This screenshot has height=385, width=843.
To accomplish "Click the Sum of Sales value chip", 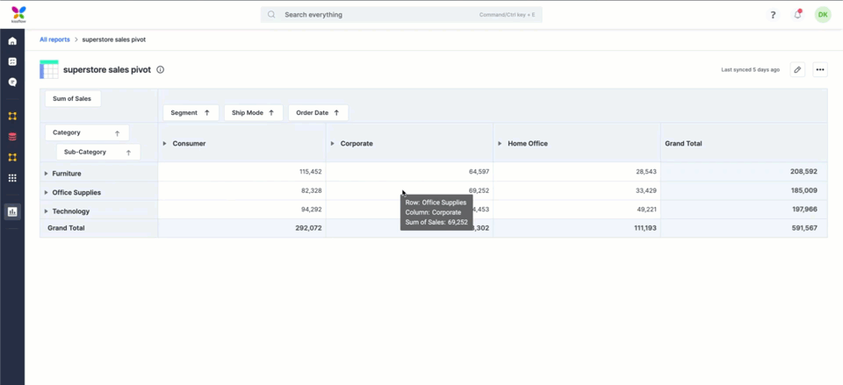I will click(73, 99).
